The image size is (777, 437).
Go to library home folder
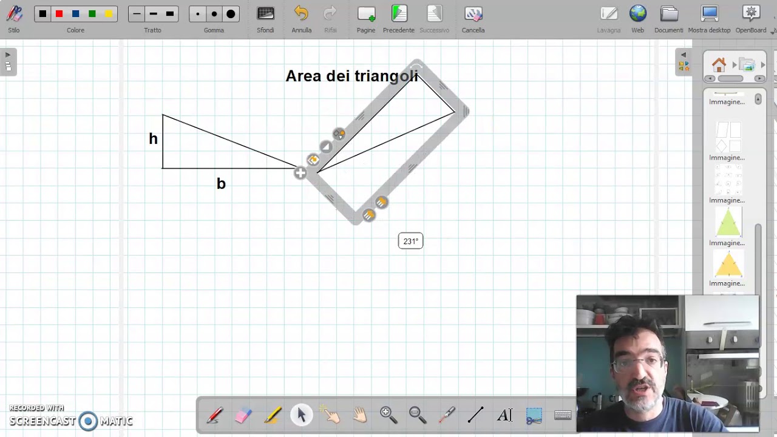719,65
